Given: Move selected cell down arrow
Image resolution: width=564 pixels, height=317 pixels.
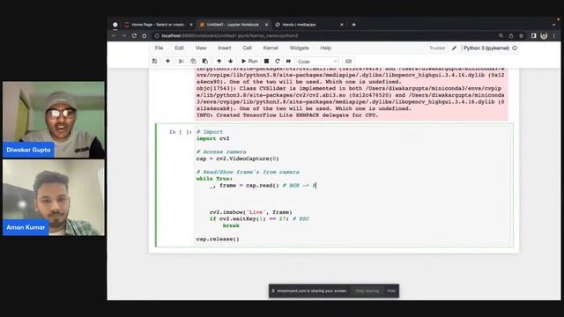Looking at the screenshot, I should pyautogui.click(x=231, y=62).
